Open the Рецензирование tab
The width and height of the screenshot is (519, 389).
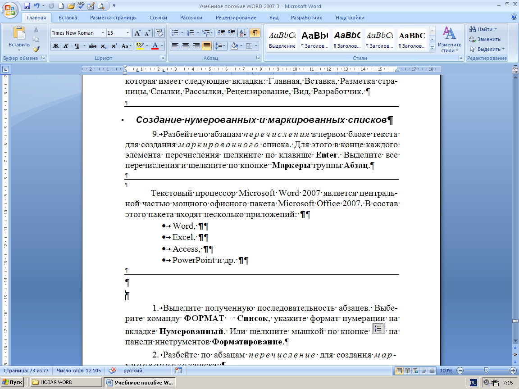[x=236, y=18]
